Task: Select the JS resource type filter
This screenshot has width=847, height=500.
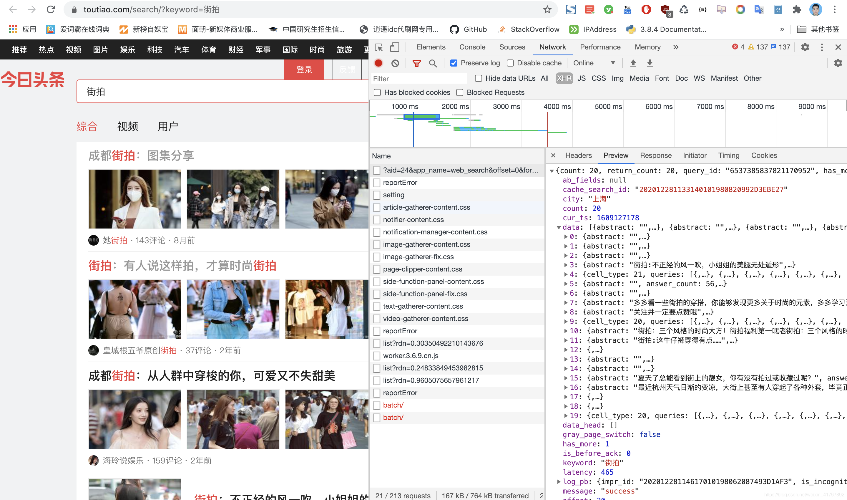Action: (581, 79)
